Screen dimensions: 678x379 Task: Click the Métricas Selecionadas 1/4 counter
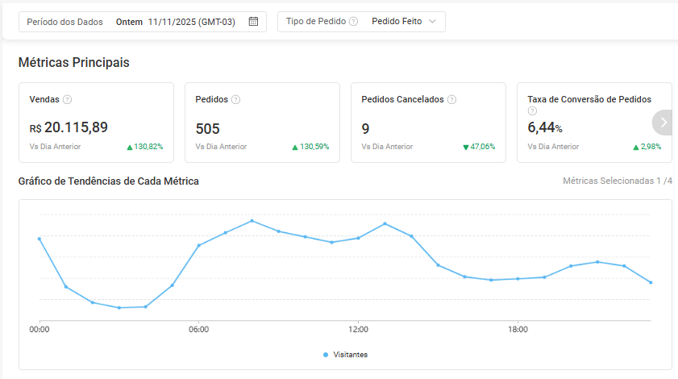click(617, 181)
